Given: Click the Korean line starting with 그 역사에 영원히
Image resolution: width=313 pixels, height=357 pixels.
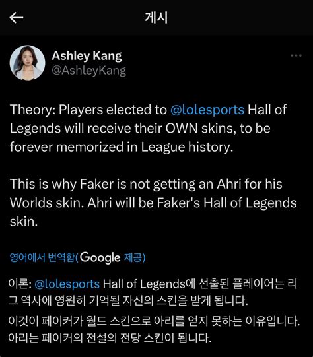Looking at the screenshot, I should point(128,301).
